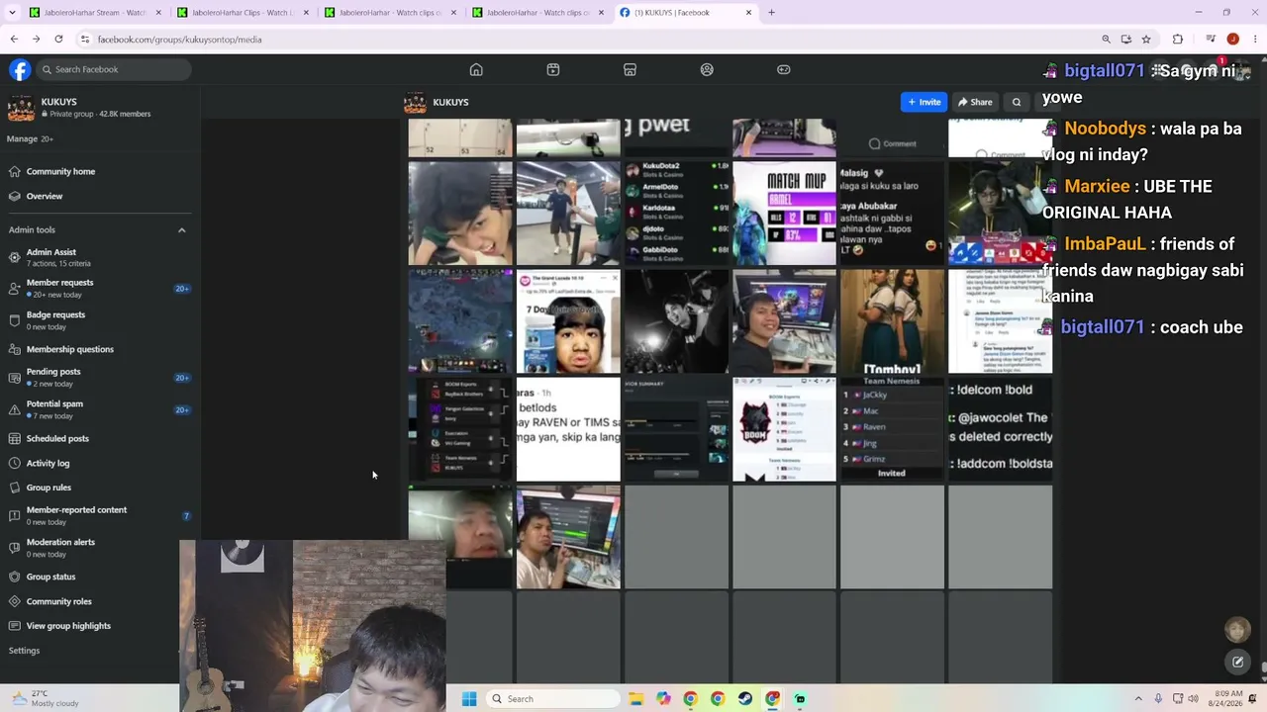Image resolution: width=1267 pixels, height=712 pixels.
Task: Open Marketplace icon in Facebook top bar
Action: [x=630, y=69]
